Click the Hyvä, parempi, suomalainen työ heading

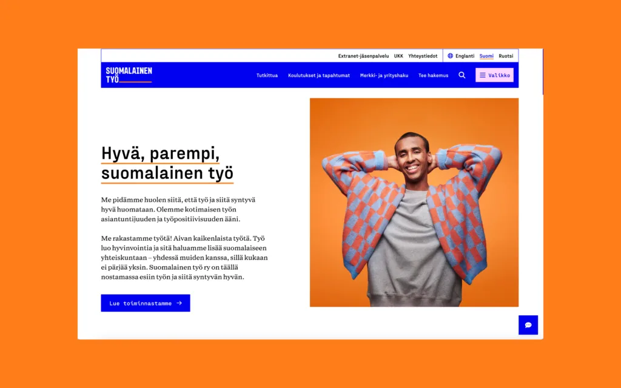[x=167, y=163]
